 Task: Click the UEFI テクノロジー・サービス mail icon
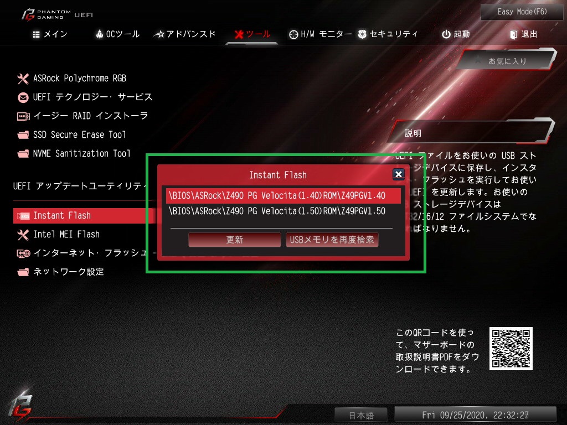pyautogui.click(x=23, y=97)
